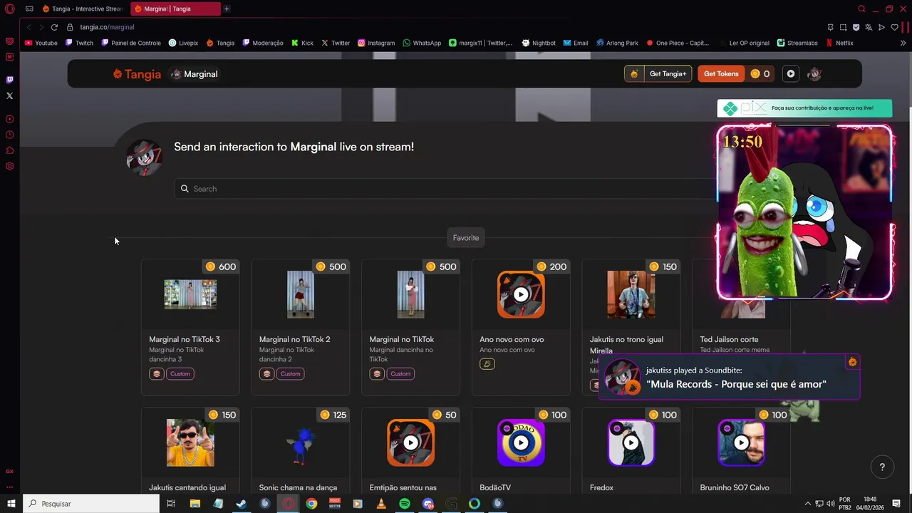
Task: Open sidebar settings gear icon
Action: coord(9,166)
